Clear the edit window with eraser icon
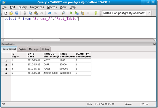158x108 pixels. (x=41, y=13)
